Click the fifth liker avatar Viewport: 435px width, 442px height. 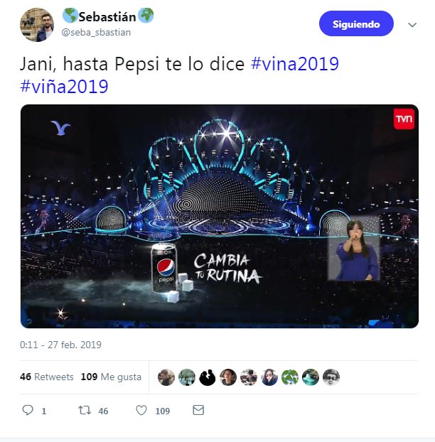(x=249, y=377)
